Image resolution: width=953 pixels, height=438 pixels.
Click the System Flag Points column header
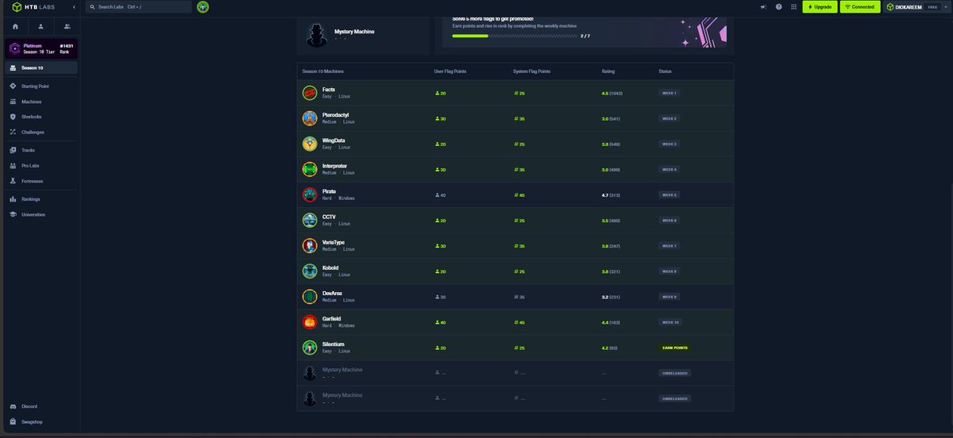coord(532,71)
